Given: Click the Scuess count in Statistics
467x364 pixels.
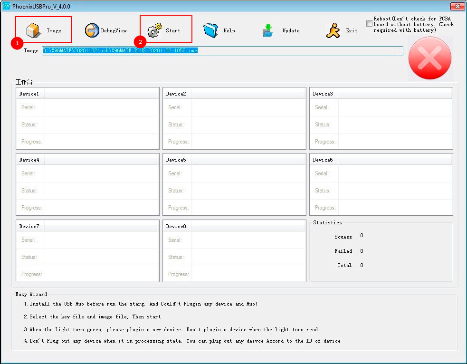Looking at the screenshot, I should [362, 235].
